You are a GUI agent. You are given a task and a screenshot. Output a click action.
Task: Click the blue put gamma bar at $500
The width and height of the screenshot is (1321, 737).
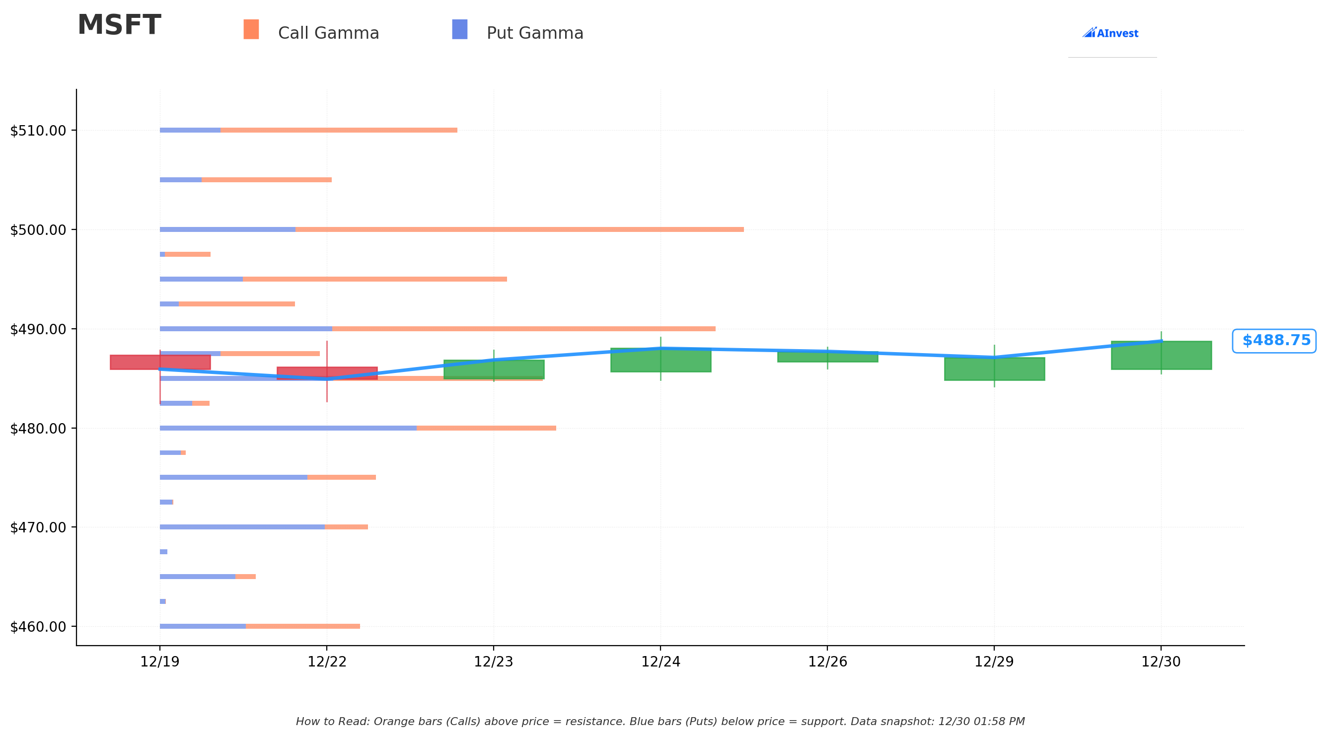click(x=227, y=229)
